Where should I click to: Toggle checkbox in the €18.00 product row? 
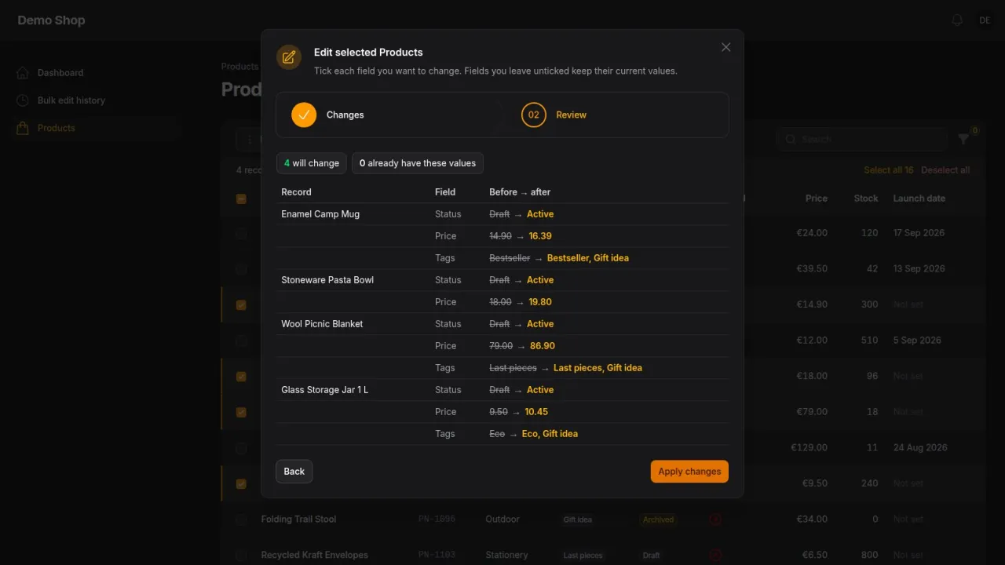[x=241, y=377]
